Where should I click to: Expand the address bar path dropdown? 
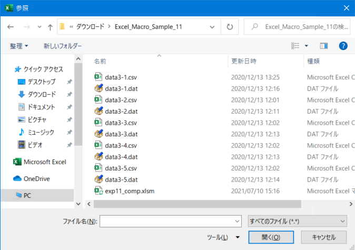tap(212, 27)
